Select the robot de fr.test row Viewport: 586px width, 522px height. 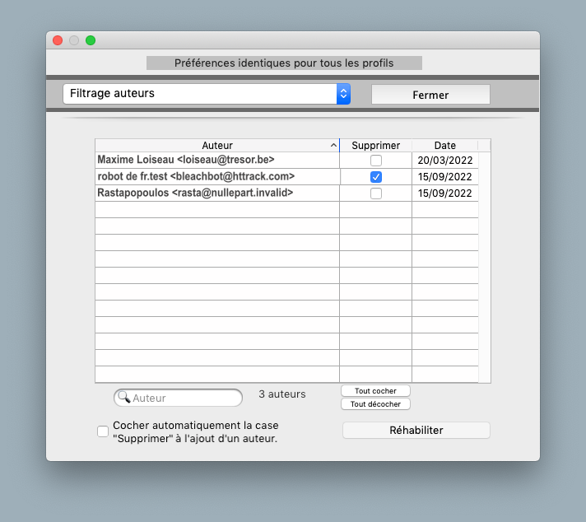(x=196, y=177)
